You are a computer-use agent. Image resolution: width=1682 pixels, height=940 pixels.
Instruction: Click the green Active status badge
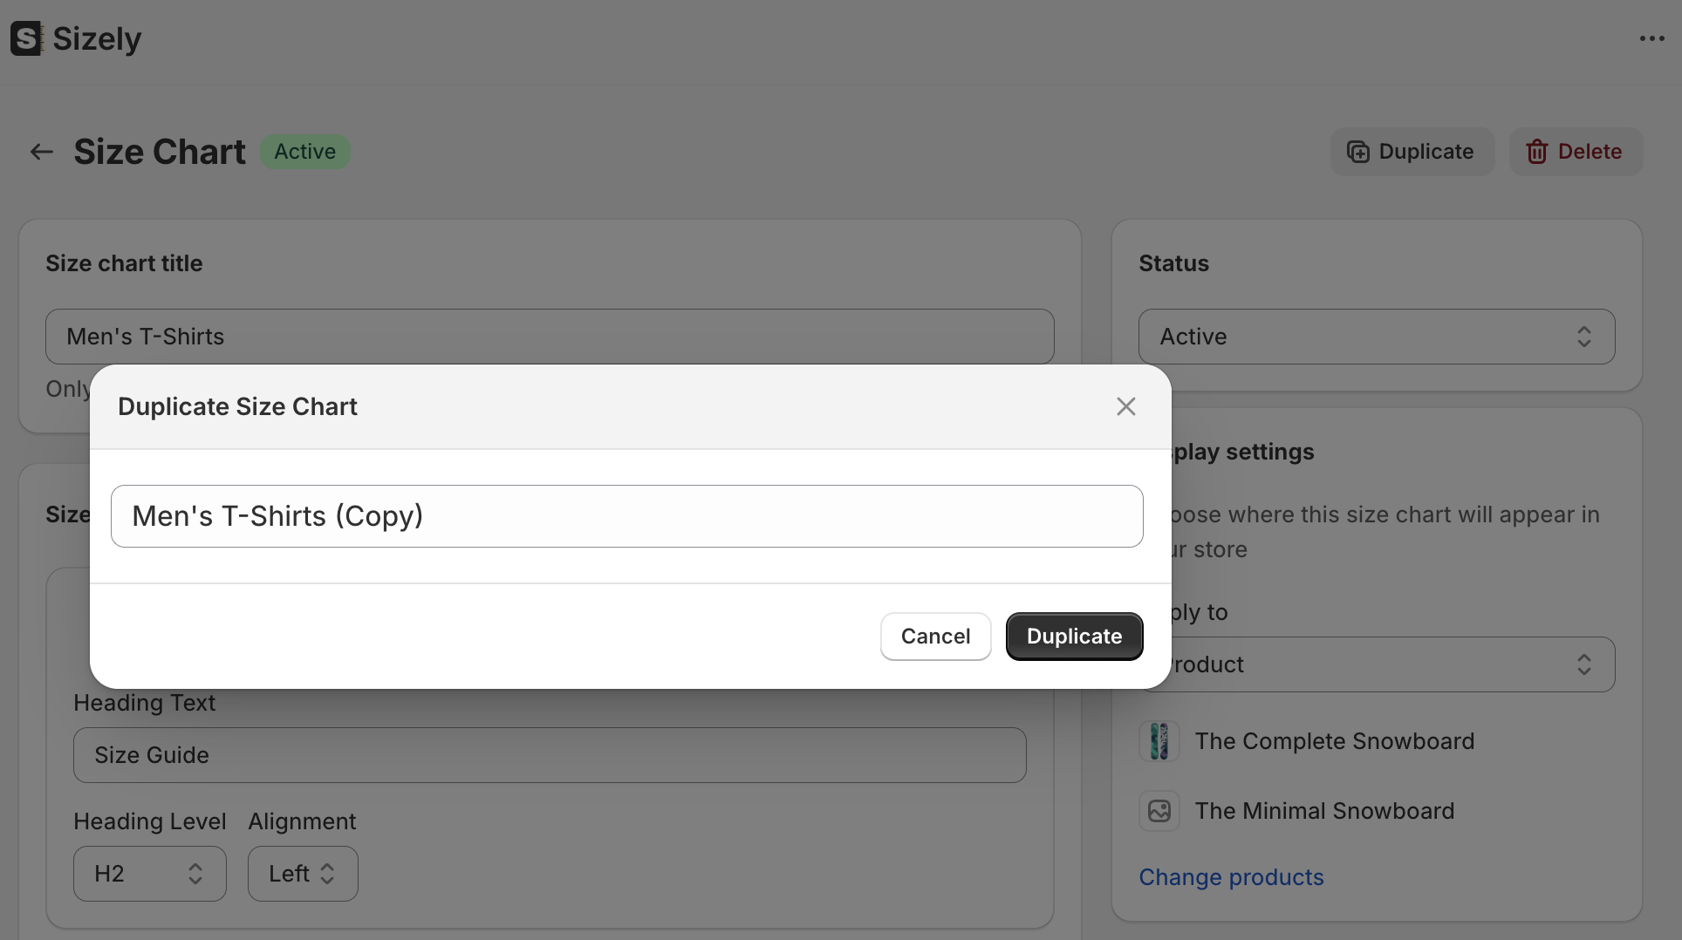tap(304, 152)
